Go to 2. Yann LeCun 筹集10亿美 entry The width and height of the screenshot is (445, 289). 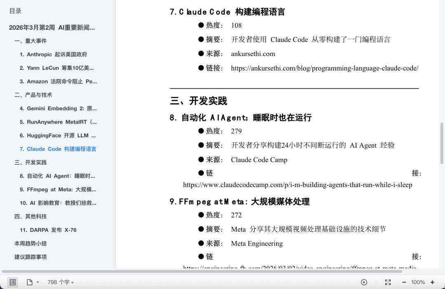(x=57, y=68)
